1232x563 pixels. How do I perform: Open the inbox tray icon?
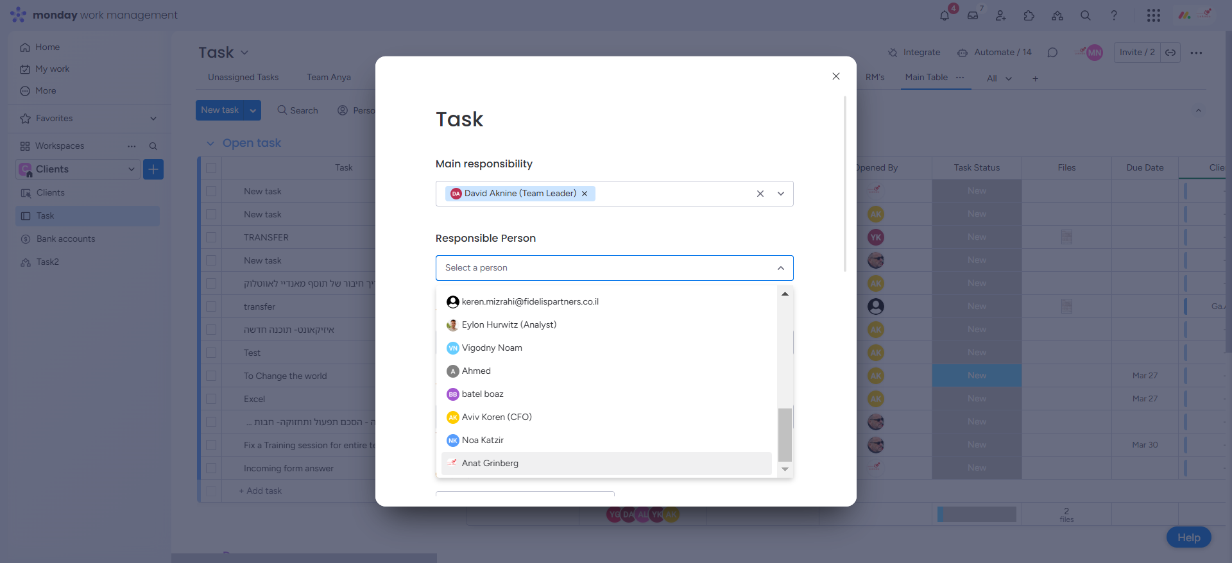point(973,15)
